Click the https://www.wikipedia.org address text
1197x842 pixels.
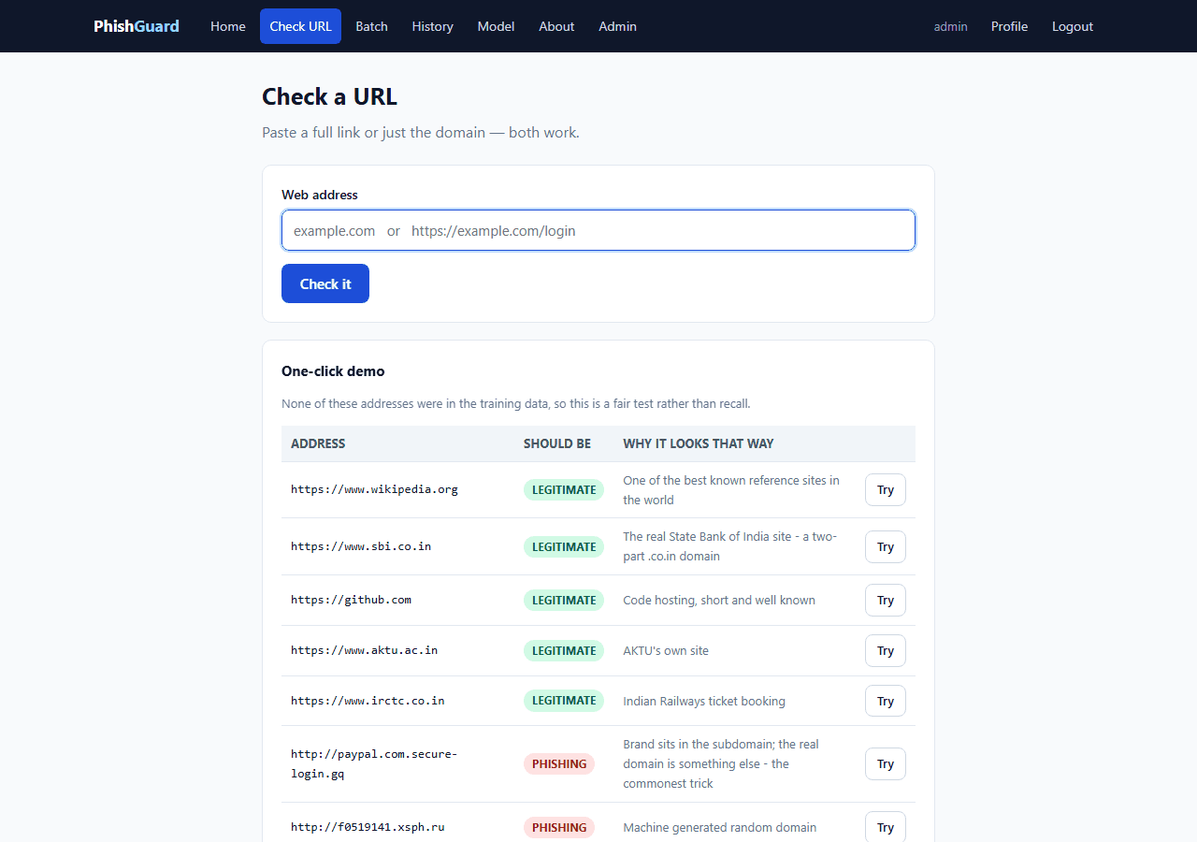point(374,489)
